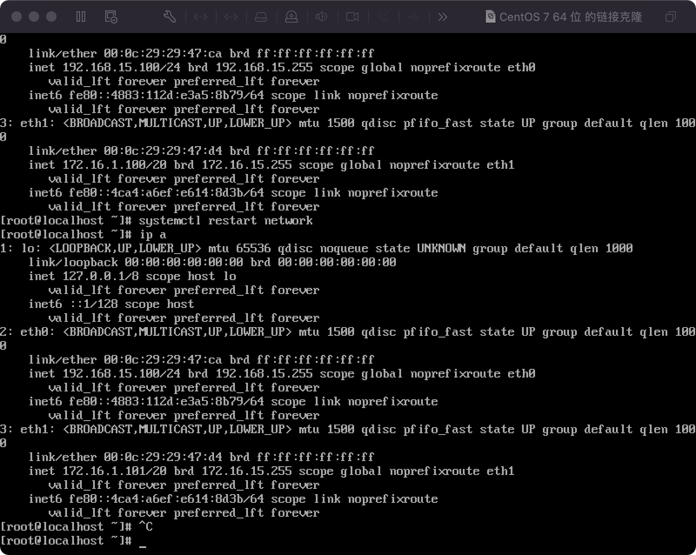Click the window title "CentOS 7 64 位 的链接克隆"
696x555 pixels.
[x=570, y=17]
